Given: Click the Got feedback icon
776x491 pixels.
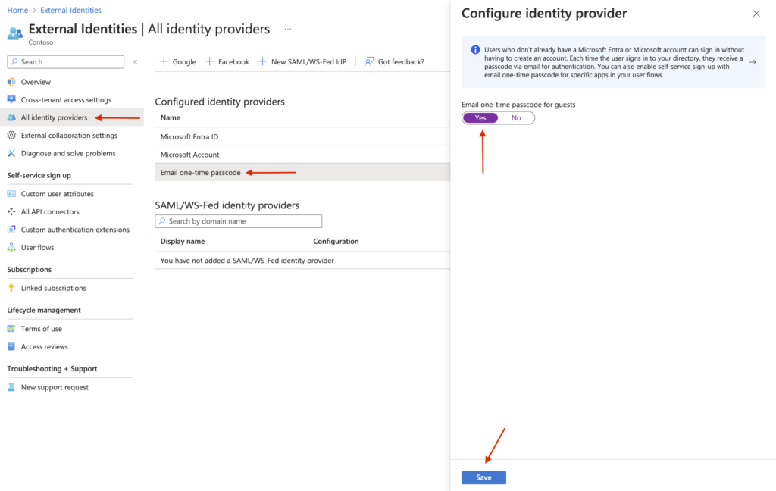Looking at the screenshot, I should 369,61.
